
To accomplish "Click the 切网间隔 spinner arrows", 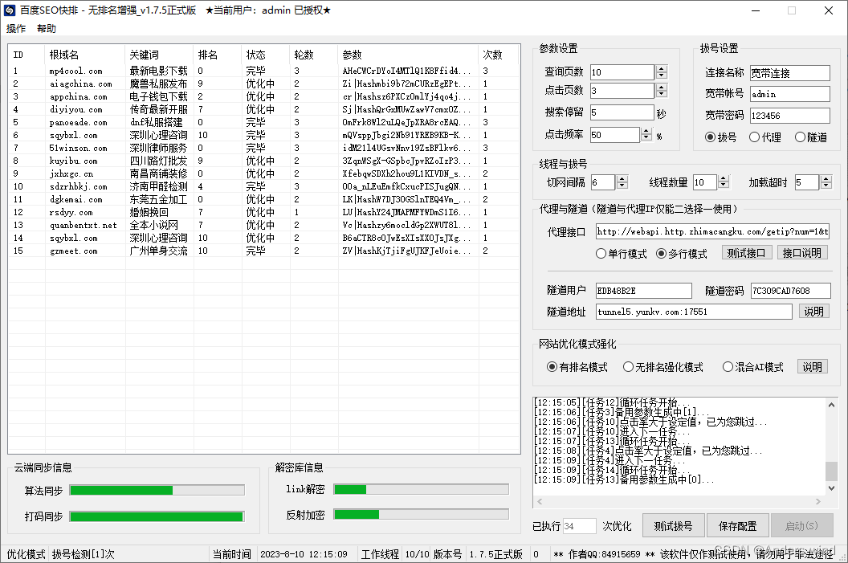I will point(622,182).
